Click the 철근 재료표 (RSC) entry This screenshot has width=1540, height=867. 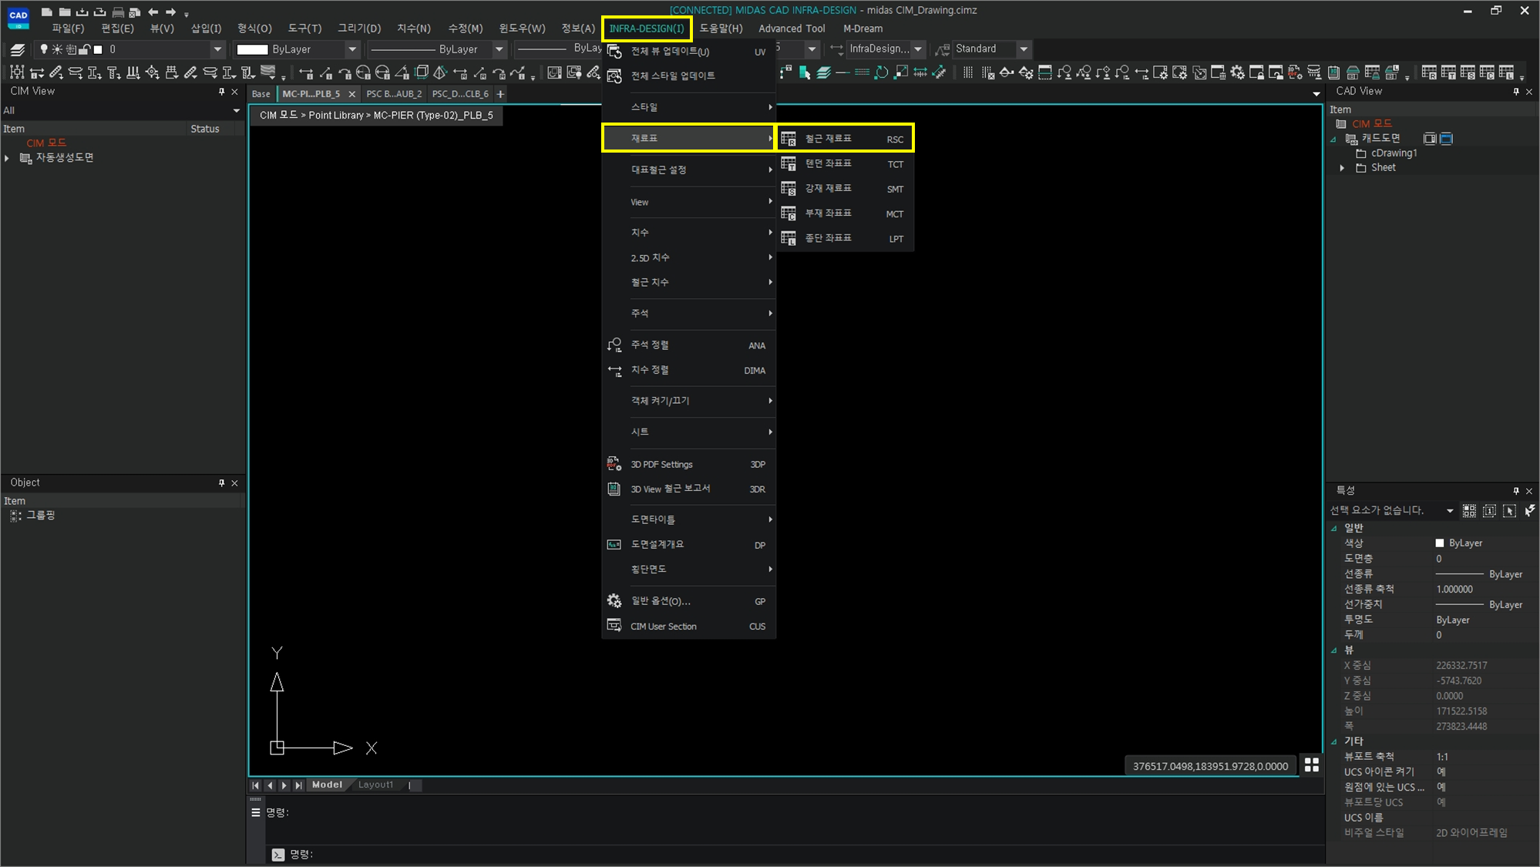pyautogui.click(x=845, y=139)
